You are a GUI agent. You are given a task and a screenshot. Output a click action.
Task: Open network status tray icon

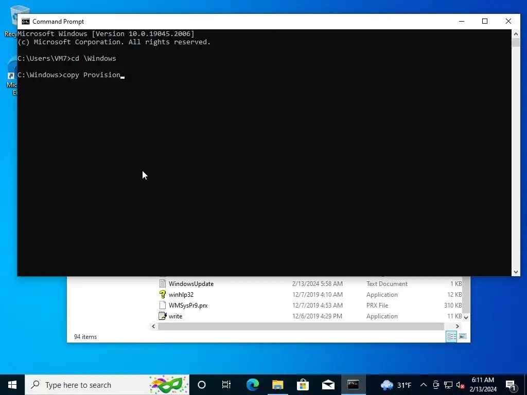click(x=448, y=385)
